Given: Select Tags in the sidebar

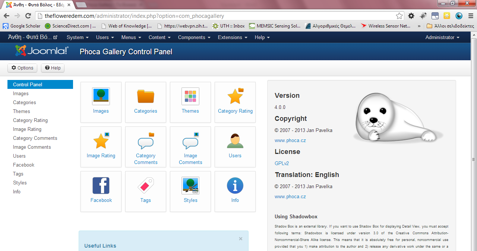Looking at the screenshot, I should (x=18, y=174).
